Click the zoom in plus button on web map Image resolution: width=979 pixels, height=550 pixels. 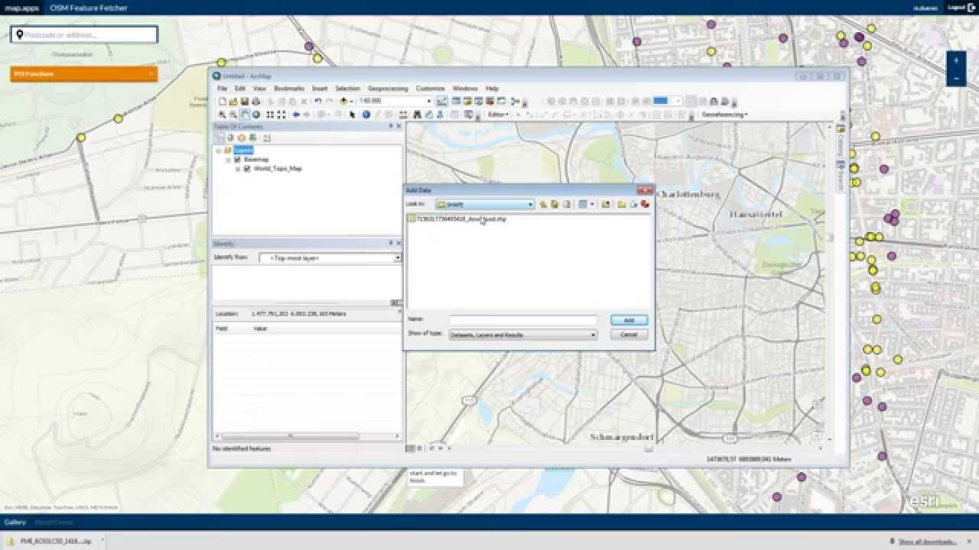(956, 60)
